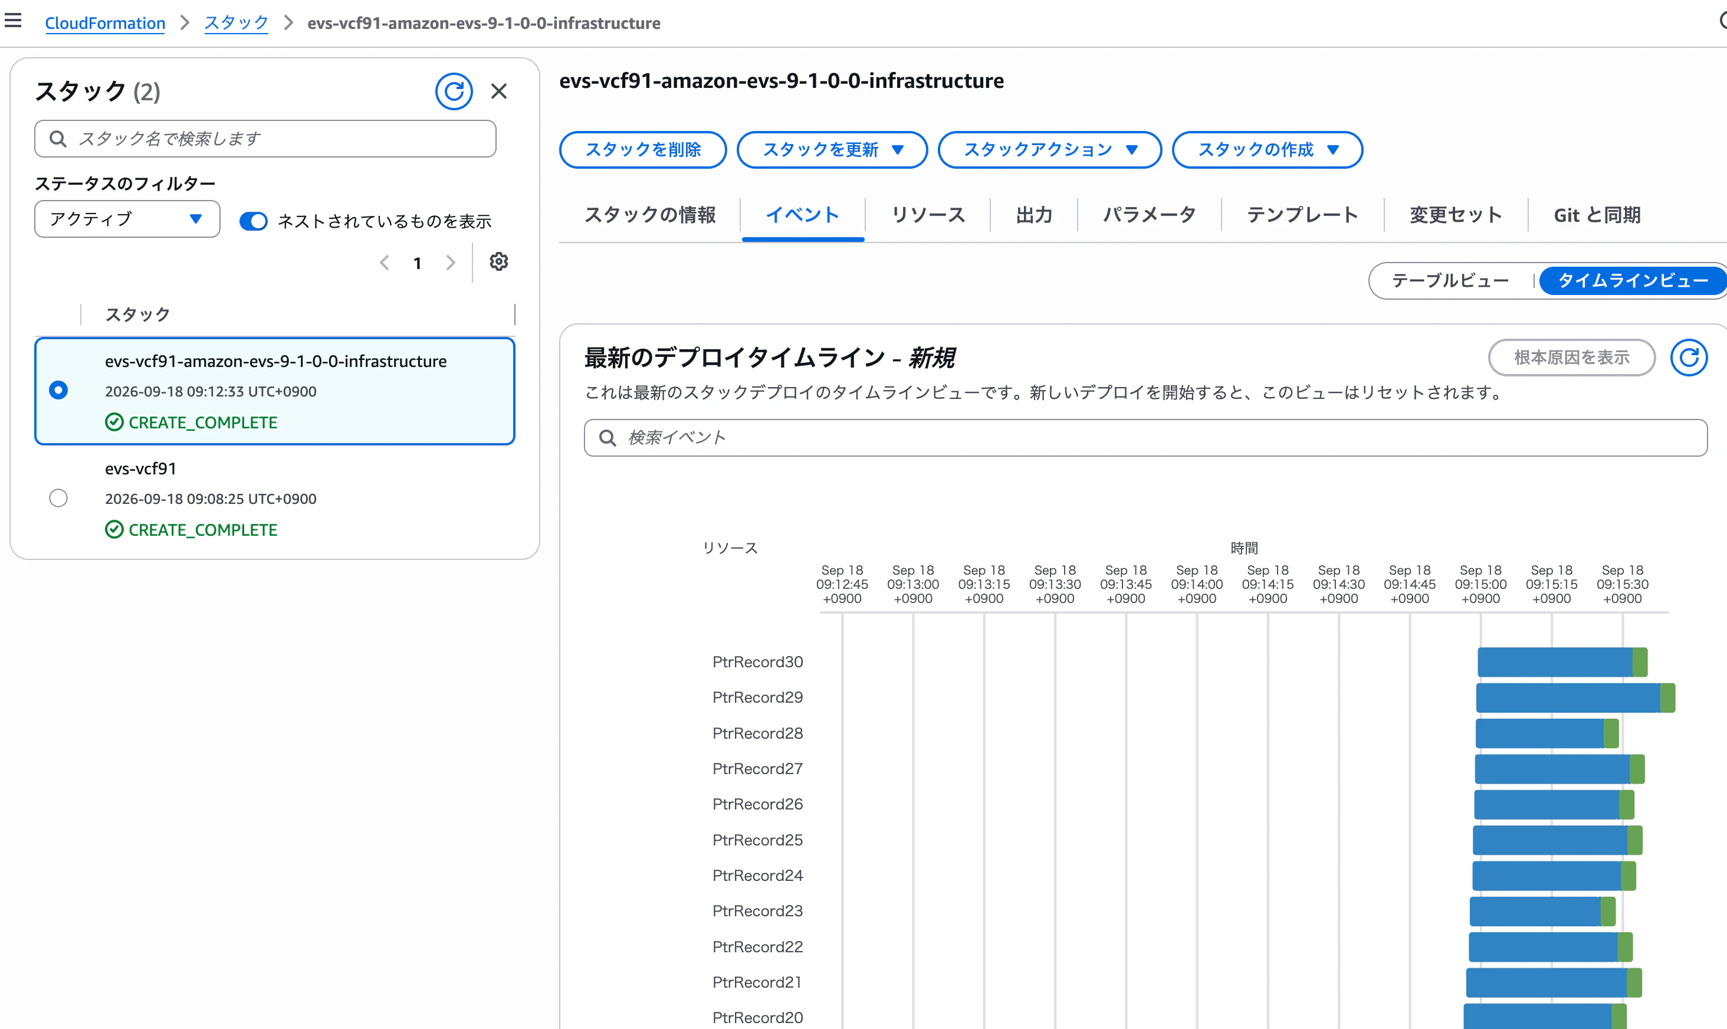Screen dimensions: 1727x1029
Task: Refresh the deploy timeline
Action: pyautogui.click(x=1688, y=358)
